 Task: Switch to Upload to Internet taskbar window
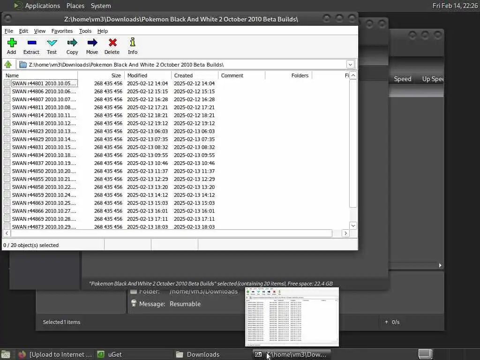pyautogui.click(x=55, y=354)
